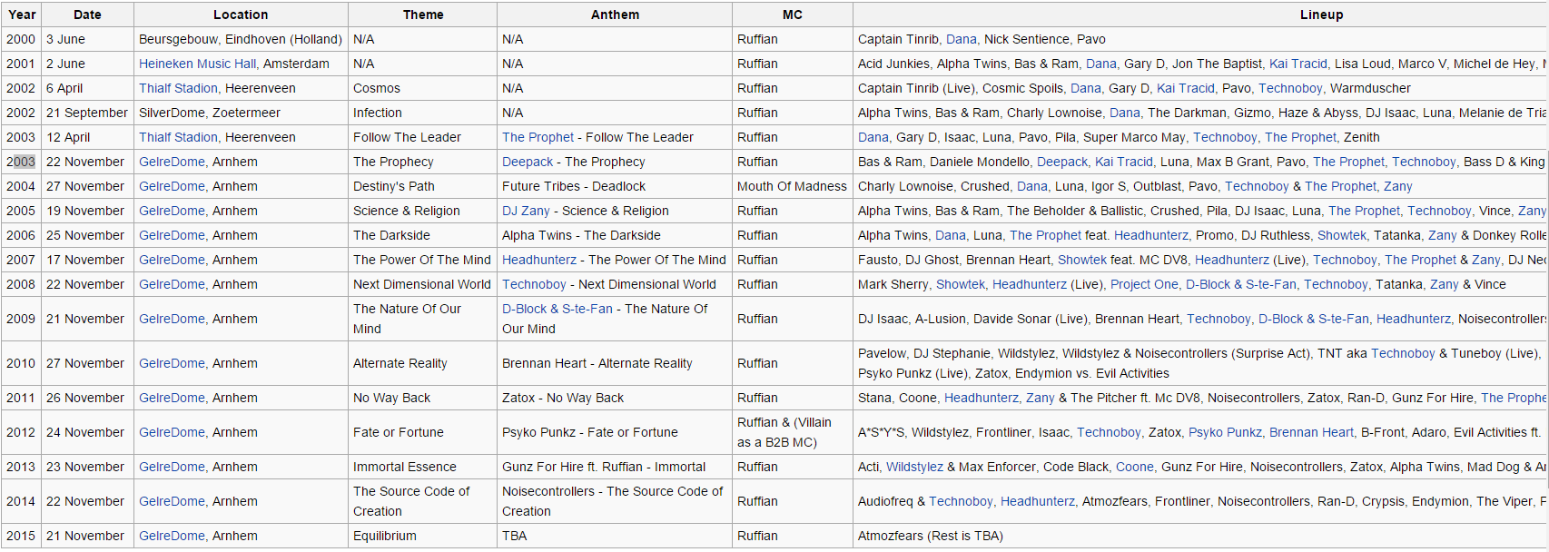The height and width of the screenshot is (552, 1549).
Task: Open Technoboy link in 6 April 2002 lineup
Action: coord(1290,88)
